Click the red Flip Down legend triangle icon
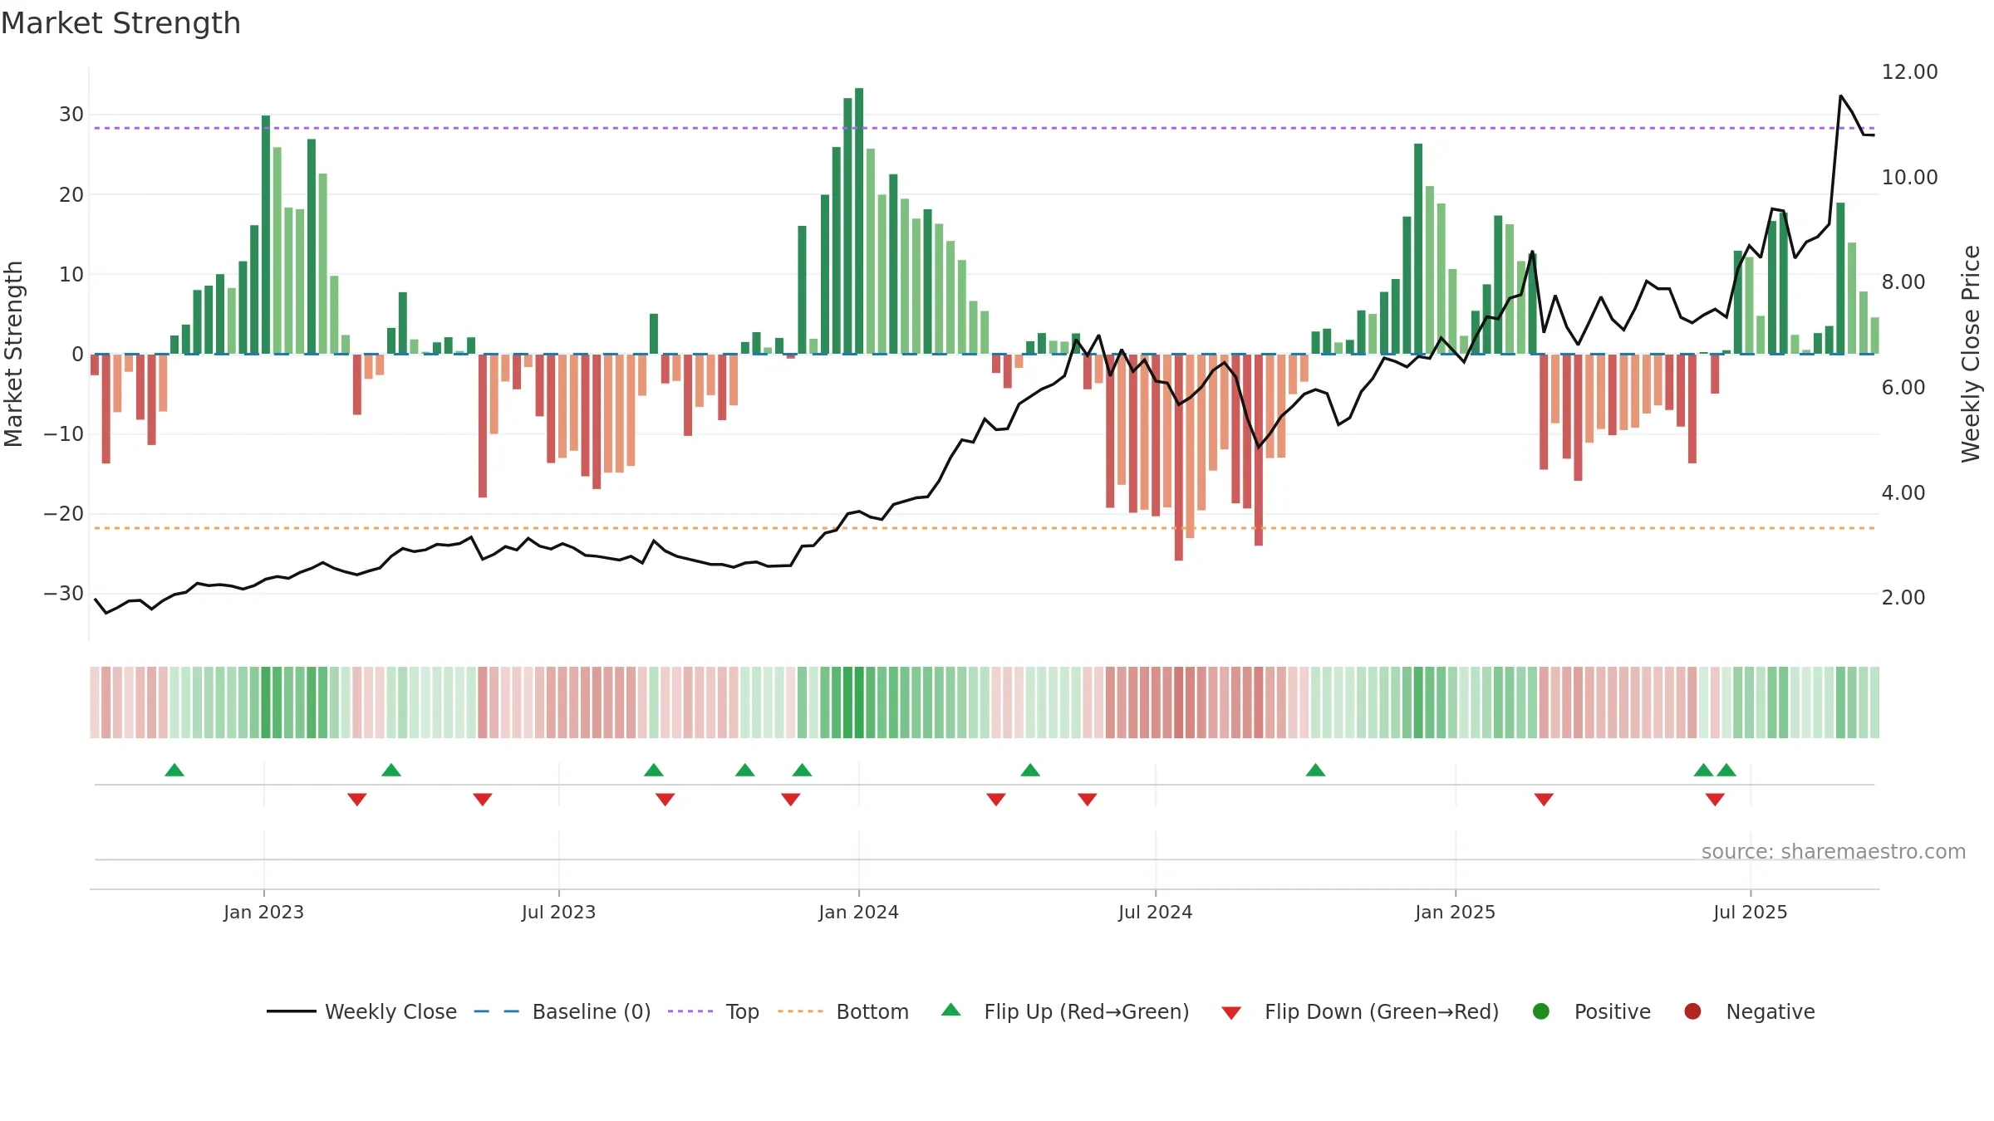 pyautogui.click(x=1231, y=1013)
